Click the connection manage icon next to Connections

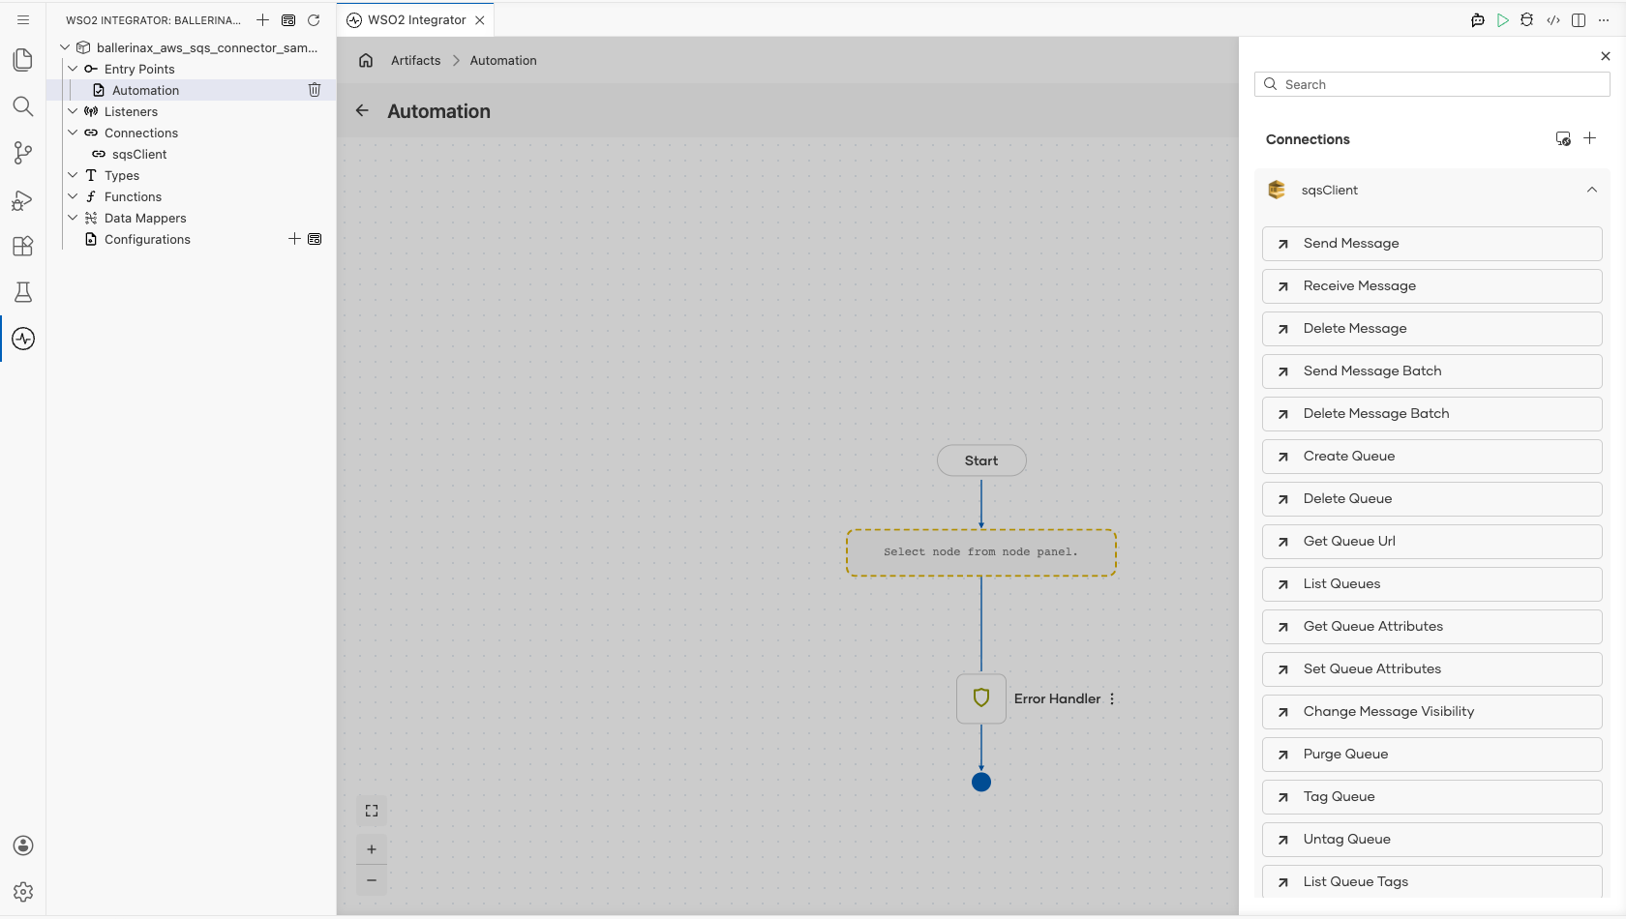(1563, 138)
